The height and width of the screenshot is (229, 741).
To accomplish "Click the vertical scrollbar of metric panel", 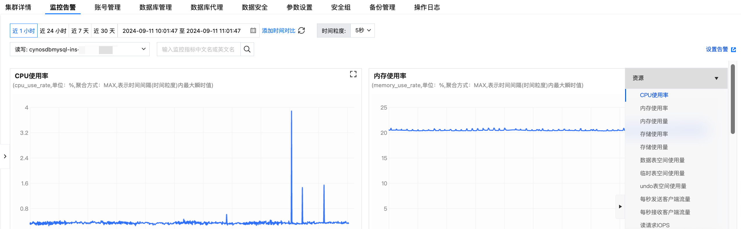I will [x=733, y=99].
